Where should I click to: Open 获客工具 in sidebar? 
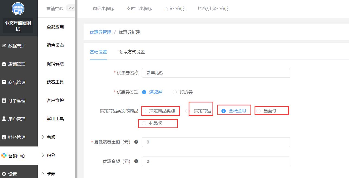point(55,82)
